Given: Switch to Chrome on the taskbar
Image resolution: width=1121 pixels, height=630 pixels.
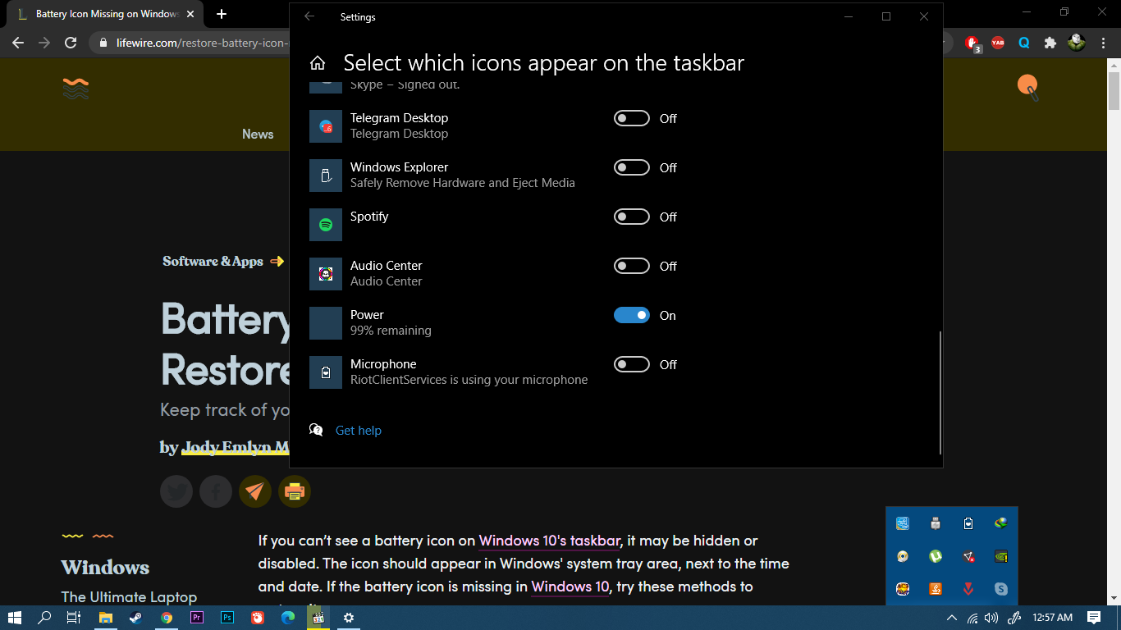Looking at the screenshot, I should click(x=167, y=618).
